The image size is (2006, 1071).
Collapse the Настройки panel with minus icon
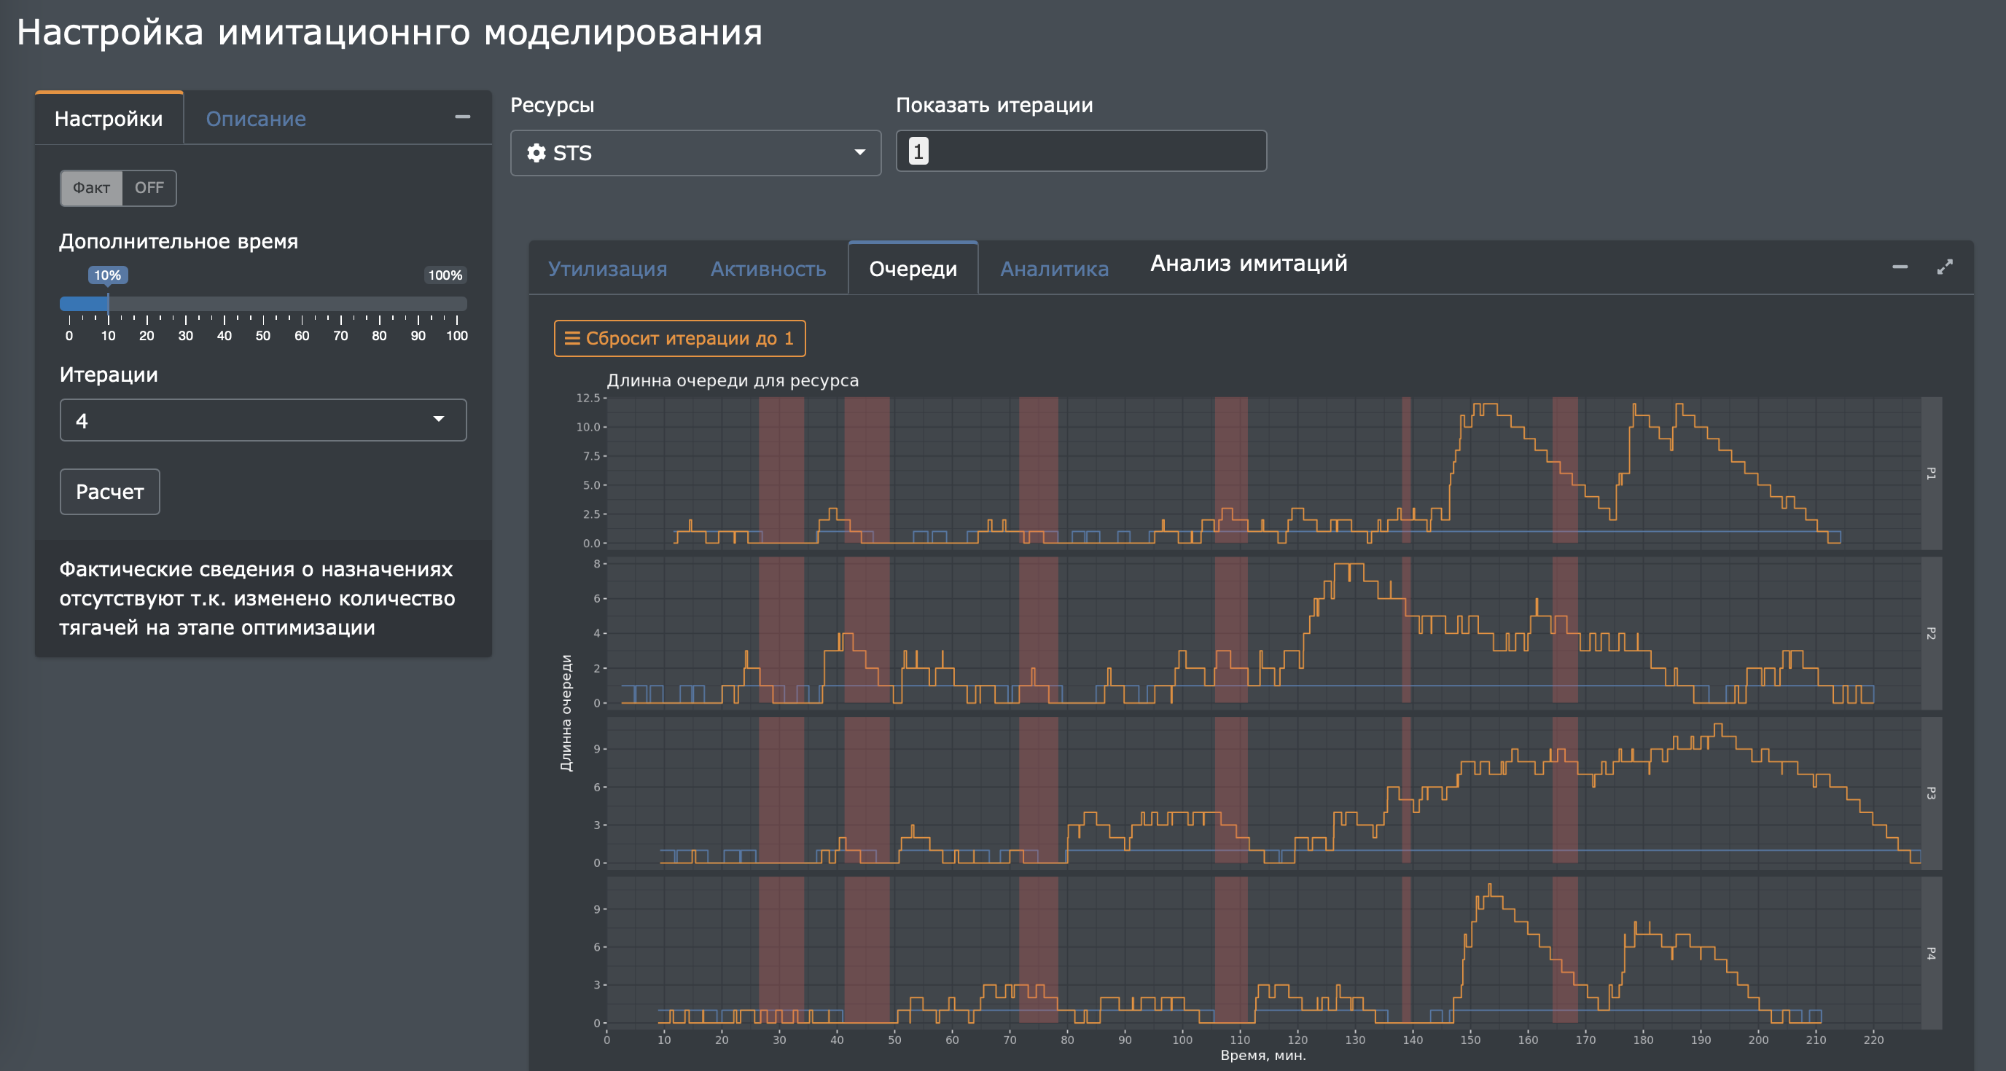(463, 117)
